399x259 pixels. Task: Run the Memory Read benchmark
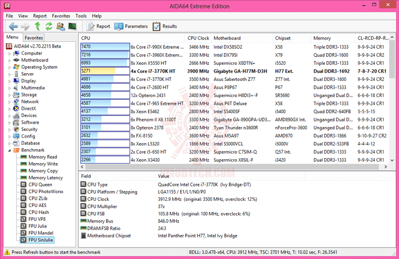pyautogui.click(x=43, y=157)
